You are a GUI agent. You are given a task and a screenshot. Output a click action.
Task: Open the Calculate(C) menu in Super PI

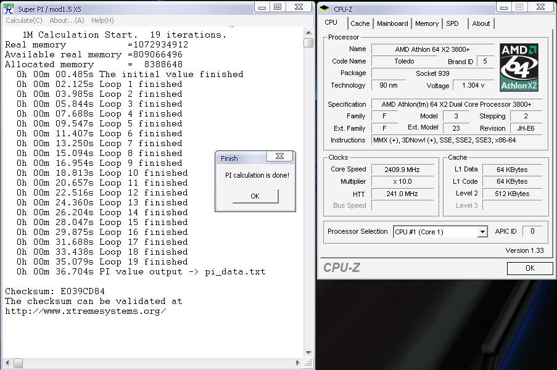tap(24, 20)
